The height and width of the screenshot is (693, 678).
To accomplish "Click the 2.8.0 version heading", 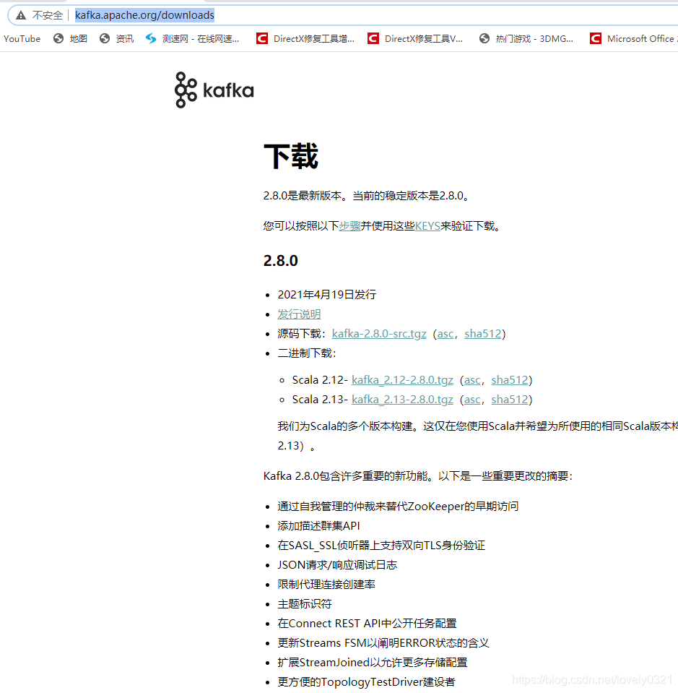I will click(x=280, y=261).
